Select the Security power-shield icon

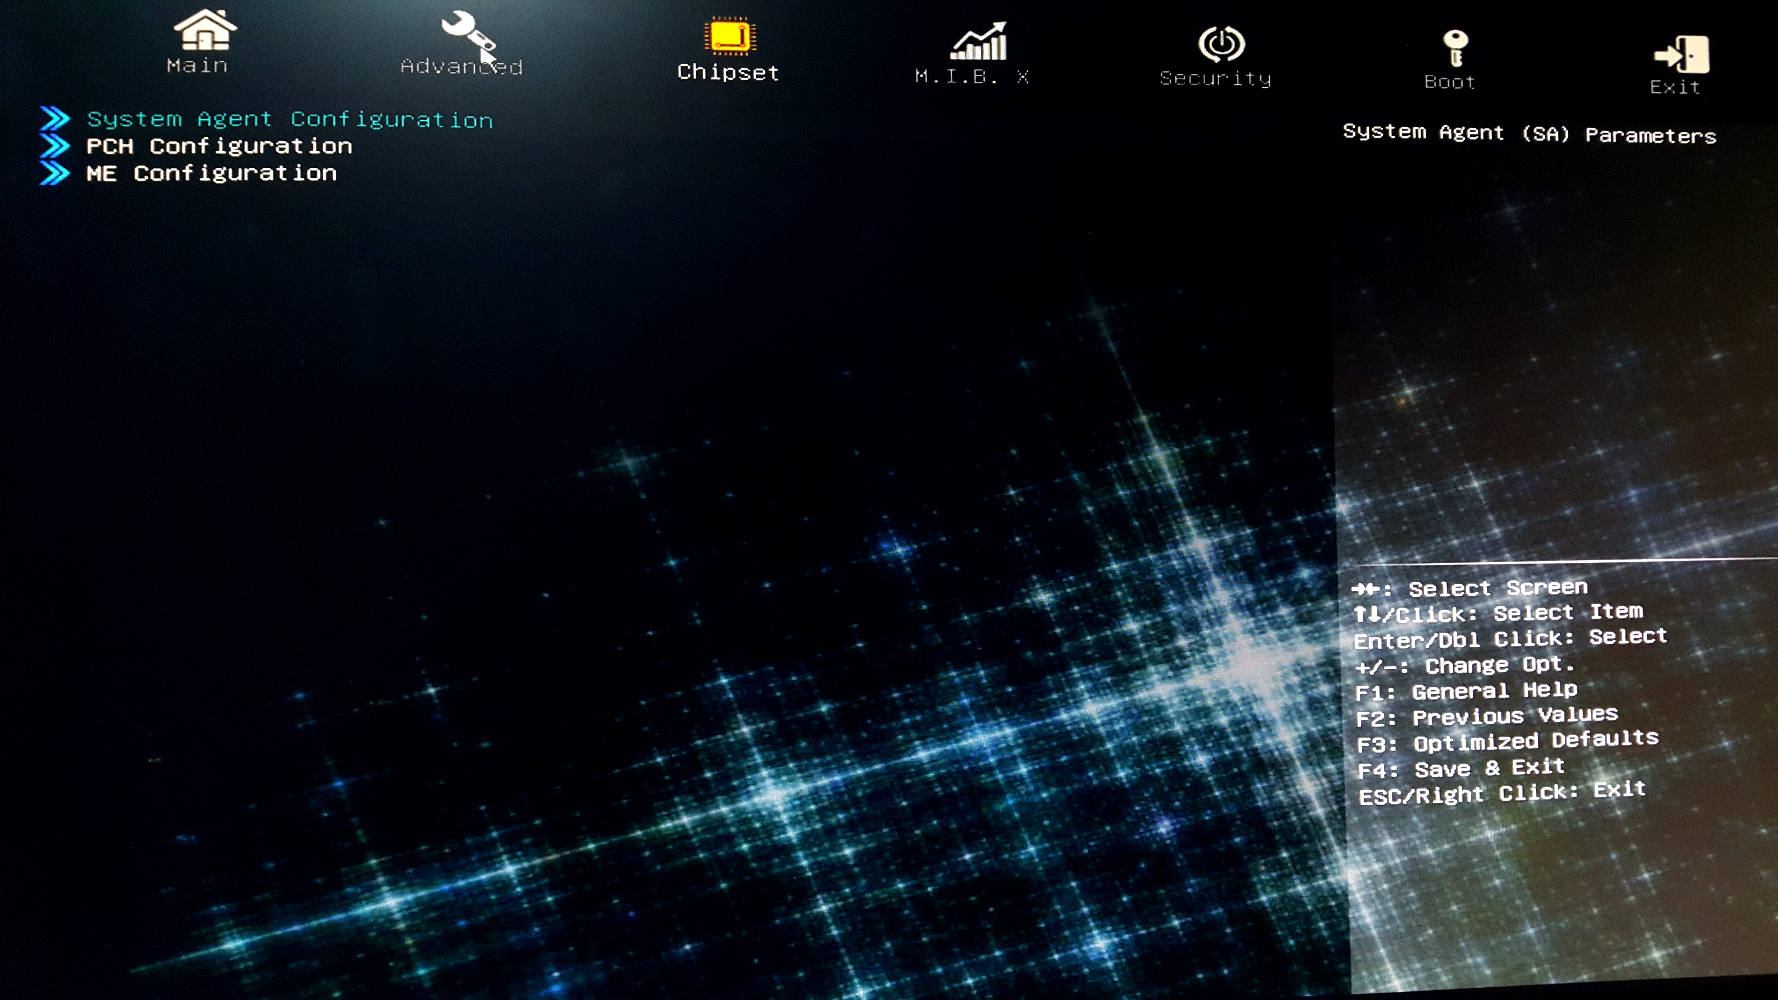[x=1221, y=44]
